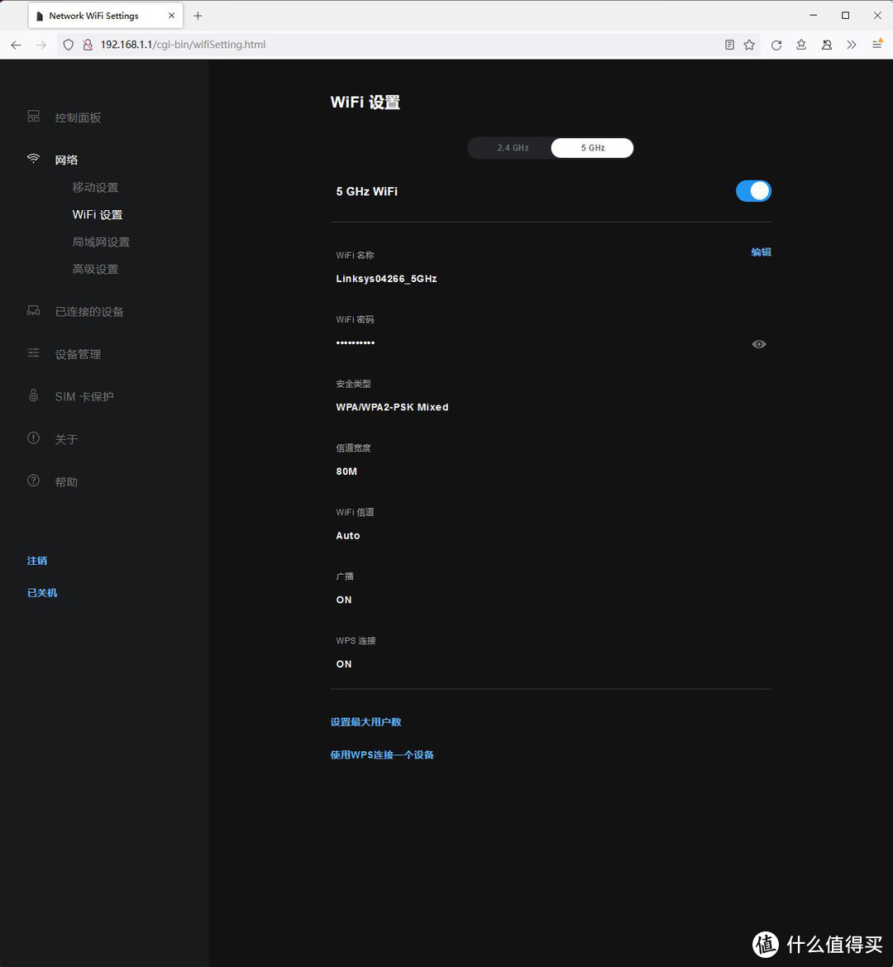Open WiFi 设置 submenu item
The image size is (893, 967).
coord(98,214)
